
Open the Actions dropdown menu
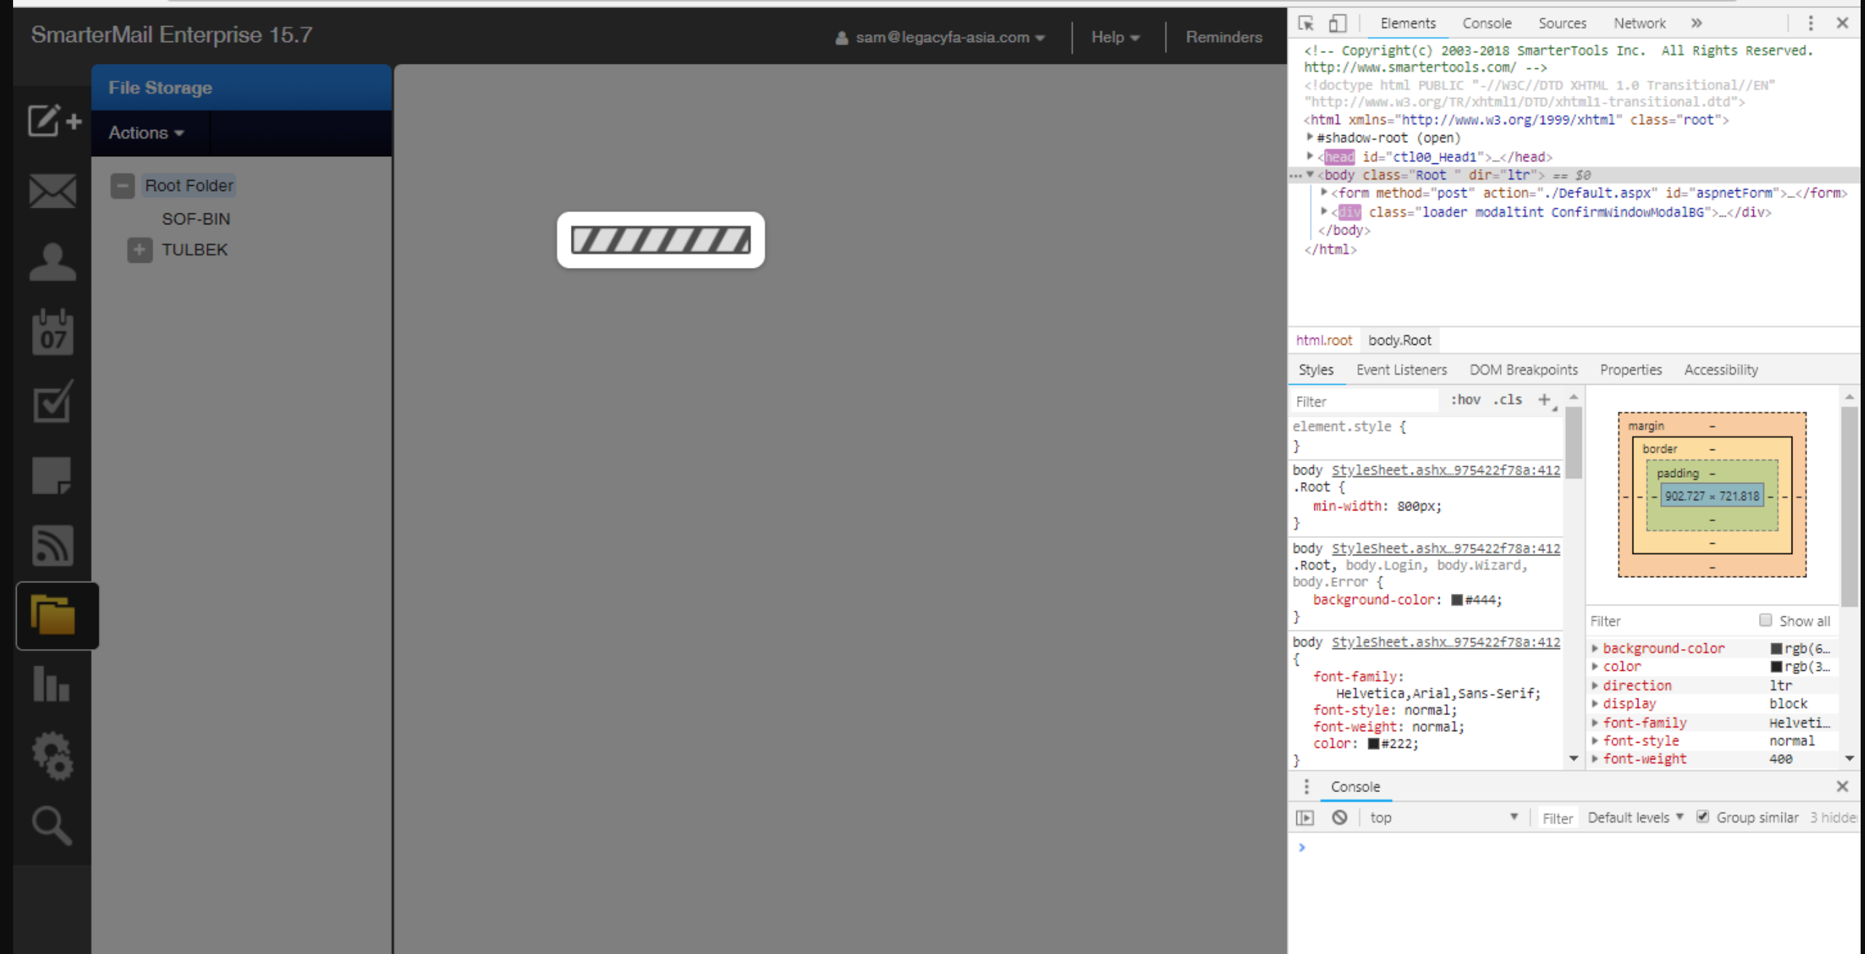tap(146, 133)
